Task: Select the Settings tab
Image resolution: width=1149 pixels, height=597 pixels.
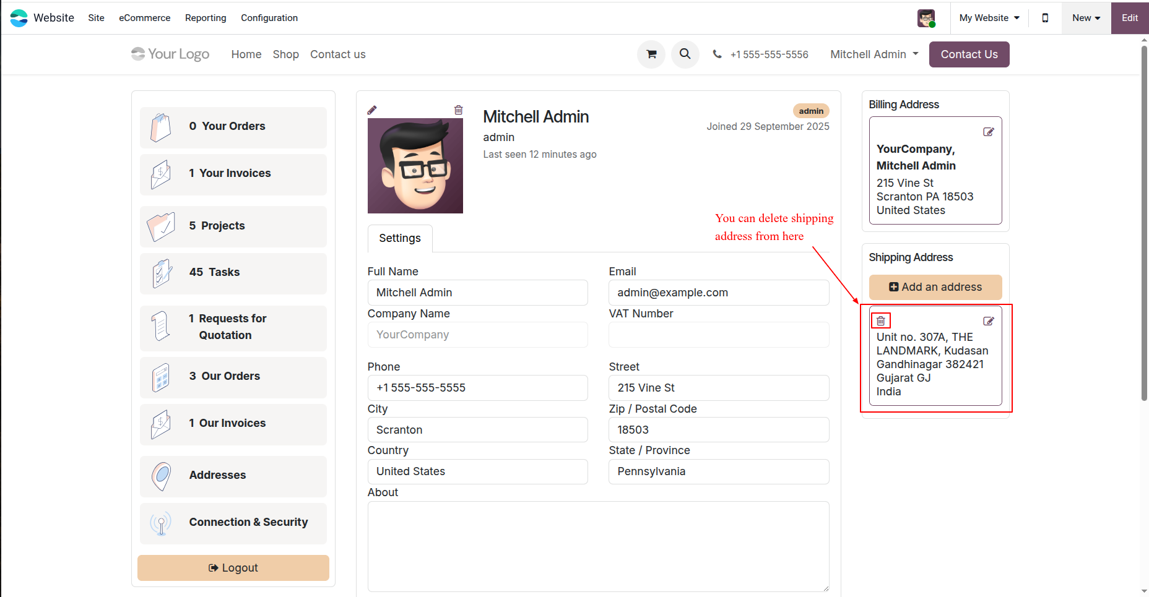Action: (400, 238)
